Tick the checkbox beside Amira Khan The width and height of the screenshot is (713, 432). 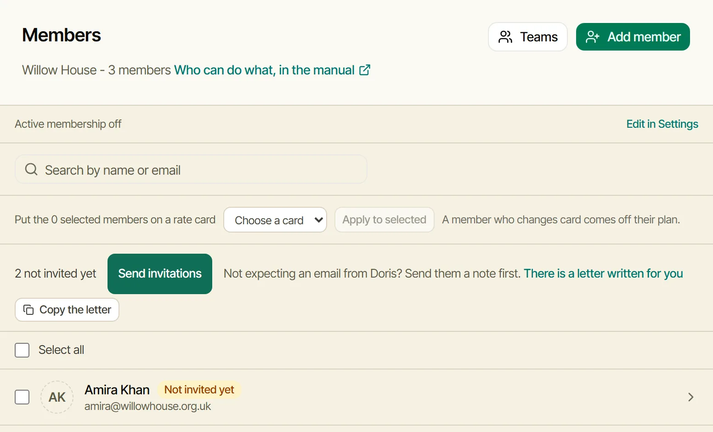click(22, 397)
